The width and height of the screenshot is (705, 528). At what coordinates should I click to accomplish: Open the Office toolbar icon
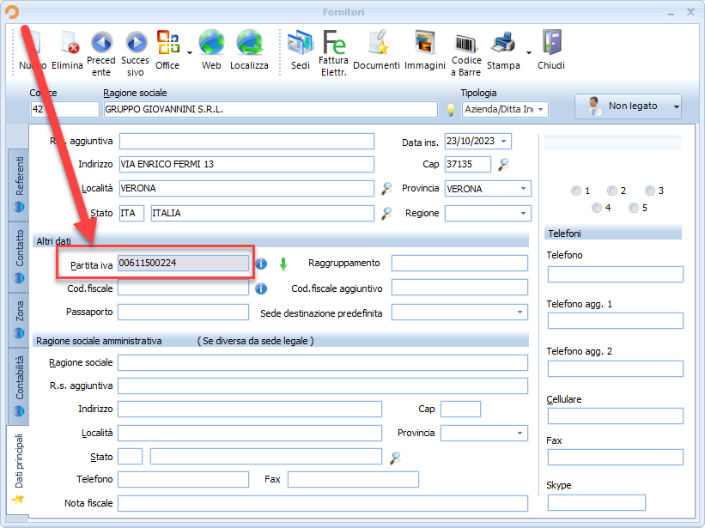[x=167, y=42]
